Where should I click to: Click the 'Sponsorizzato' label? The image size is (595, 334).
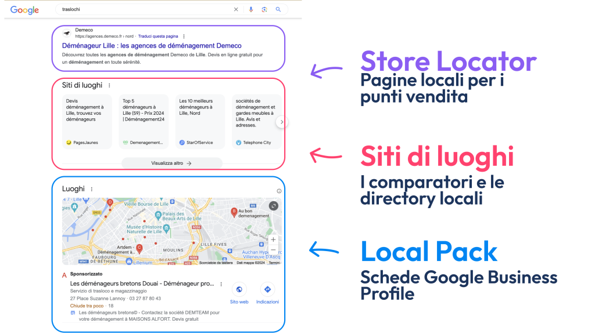point(86,274)
